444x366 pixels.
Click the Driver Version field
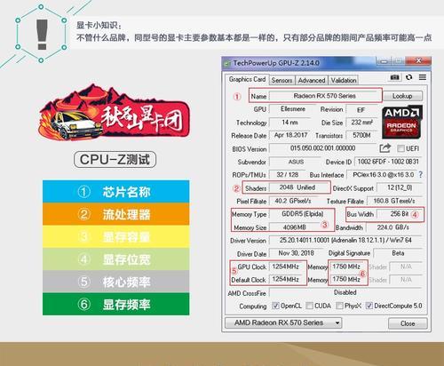[x=345, y=240]
